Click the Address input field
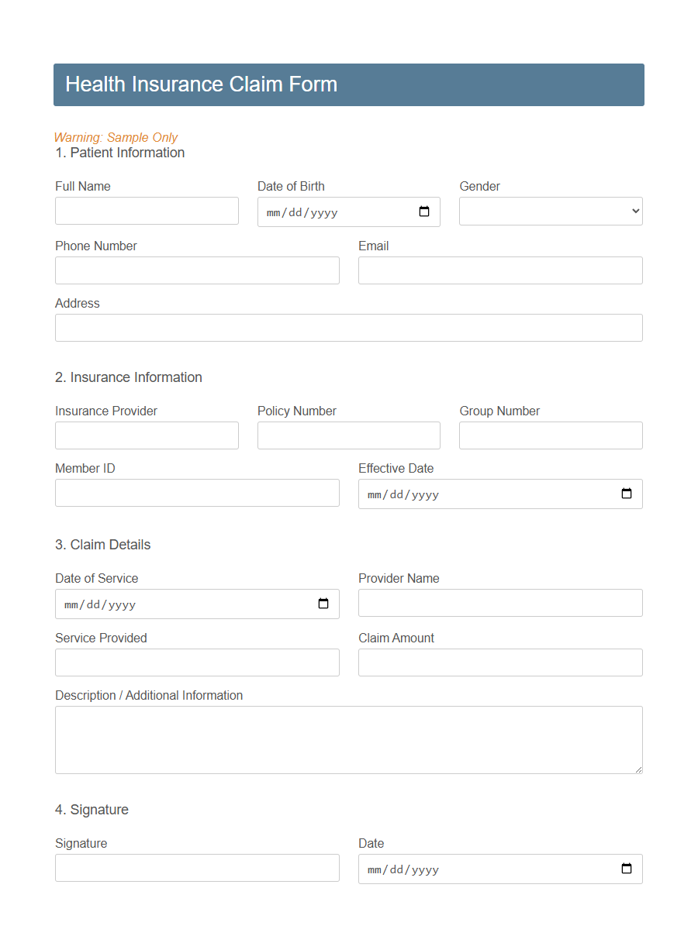This screenshot has width=698, height=943. pos(349,328)
